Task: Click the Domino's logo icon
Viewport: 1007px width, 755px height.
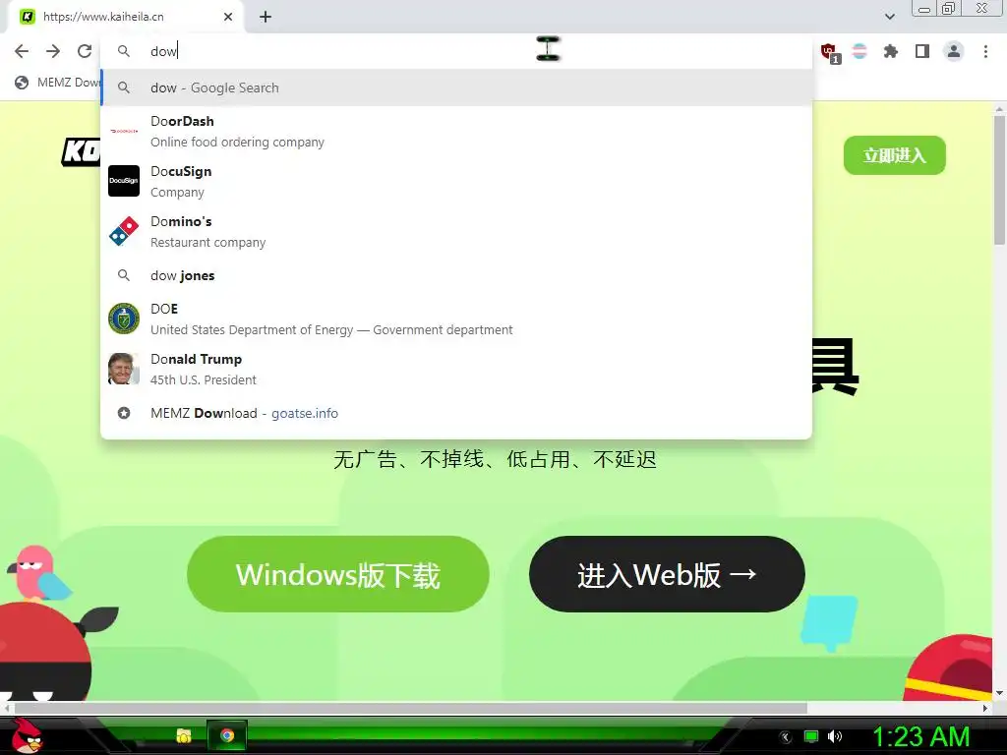Action: (124, 231)
